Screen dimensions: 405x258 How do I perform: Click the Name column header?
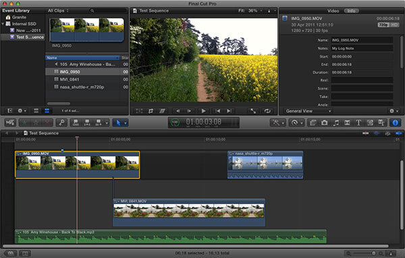point(82,58)
